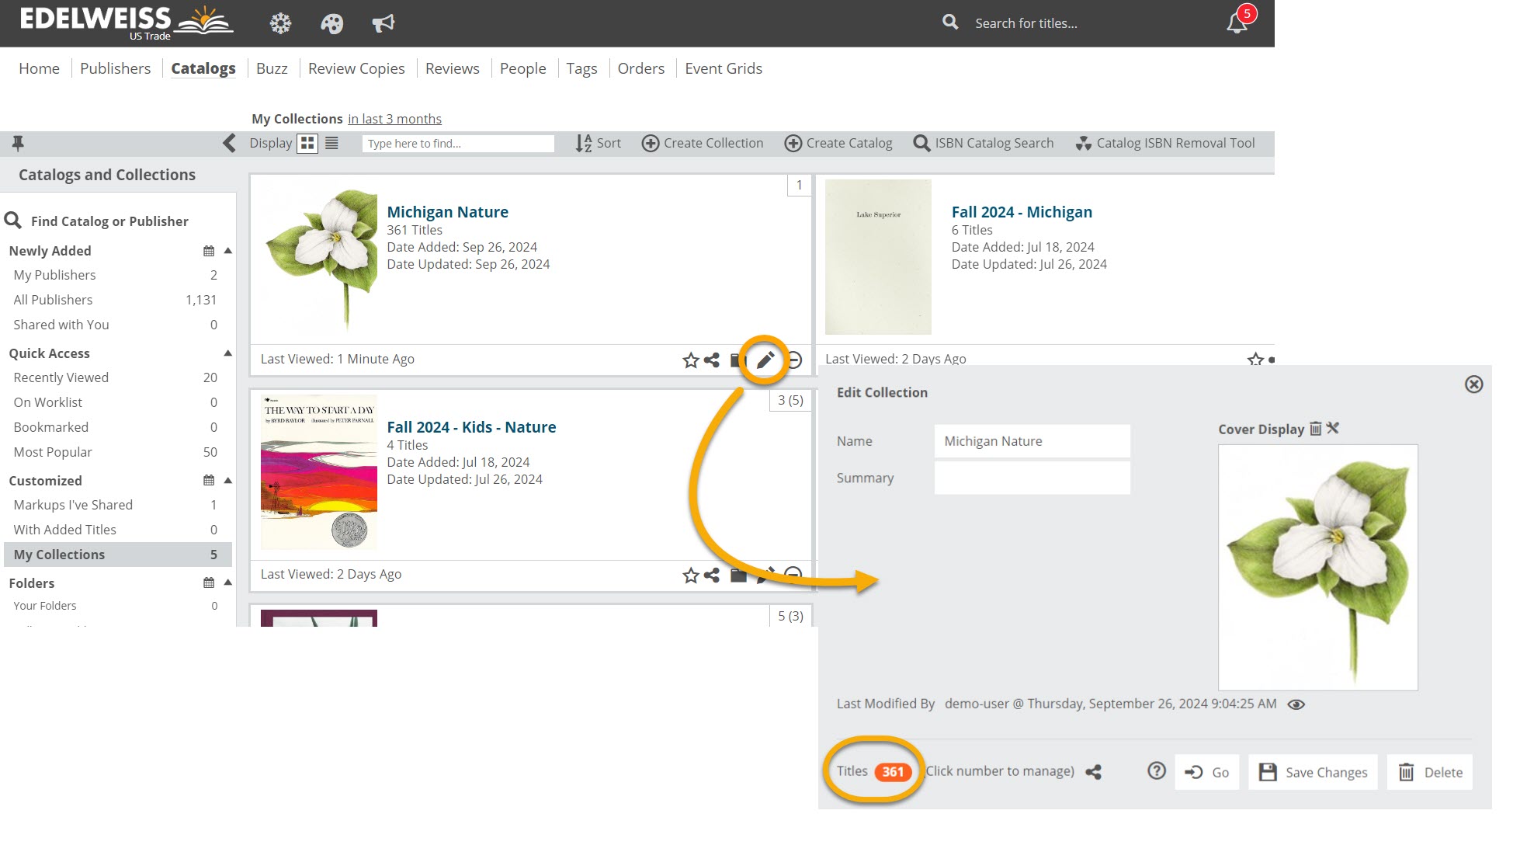The width and height of the screenshot is (1527, 852).
Task: Share Michigan Nature collection via share icon
Action: pos(712,360)
